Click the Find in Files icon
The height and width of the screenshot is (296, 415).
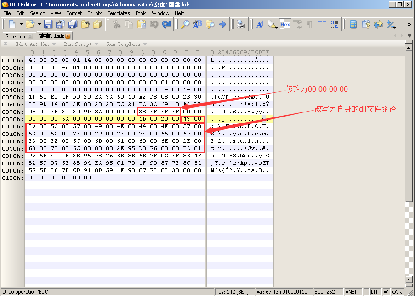(210, 24)
